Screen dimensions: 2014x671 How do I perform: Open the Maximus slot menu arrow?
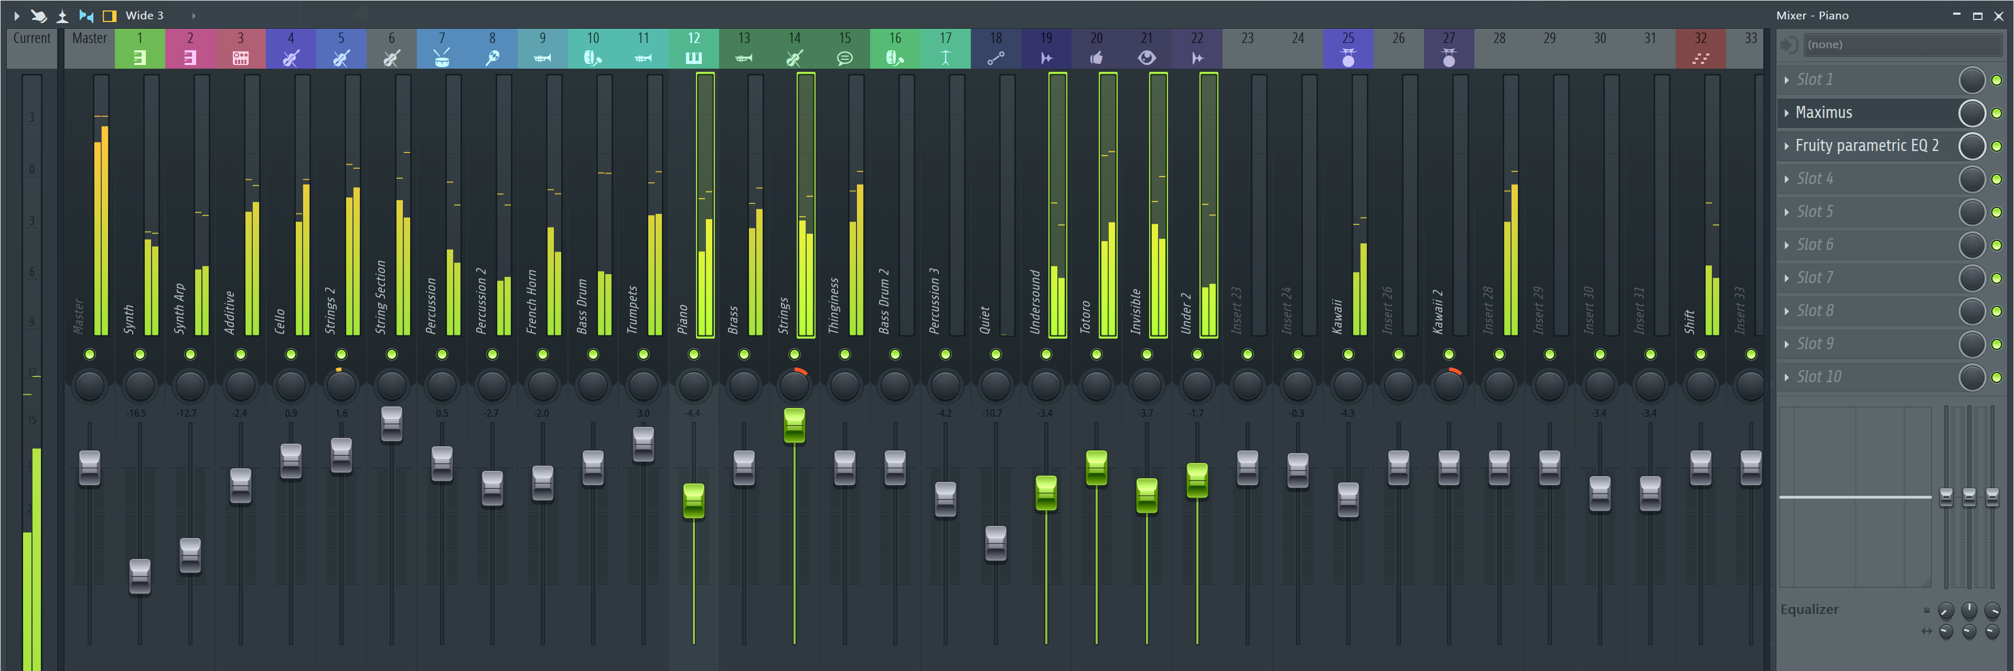point(1786,113)
